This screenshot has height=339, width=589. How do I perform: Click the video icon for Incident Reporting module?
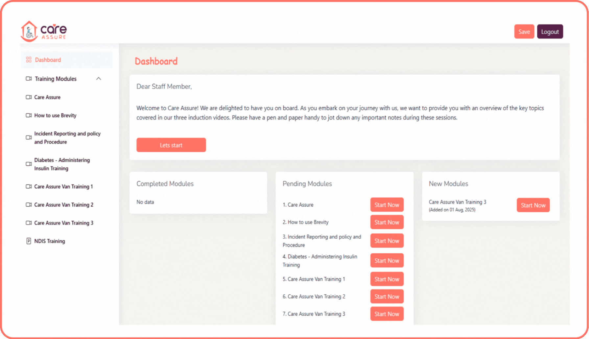(x=28, y=138)
